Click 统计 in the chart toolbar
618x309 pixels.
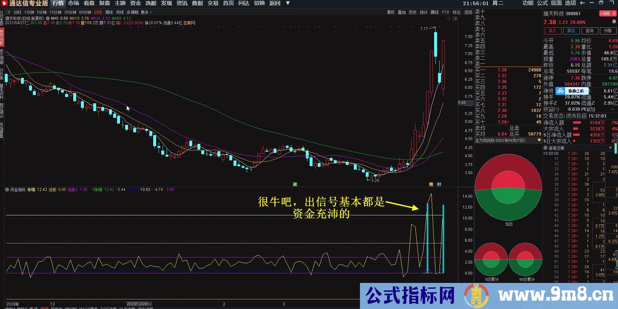pos(424,12)
